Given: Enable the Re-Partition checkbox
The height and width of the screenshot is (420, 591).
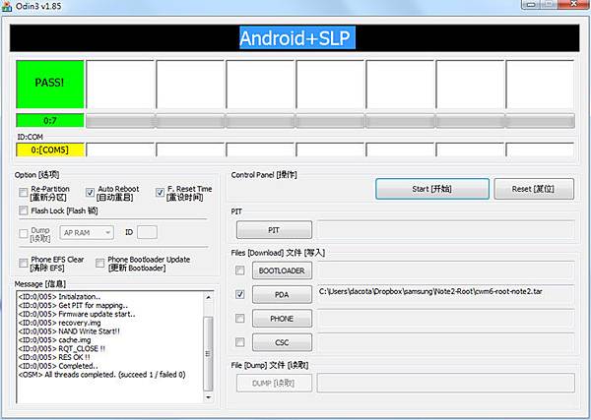Looking at the screenshot, I should pos(24,193).
